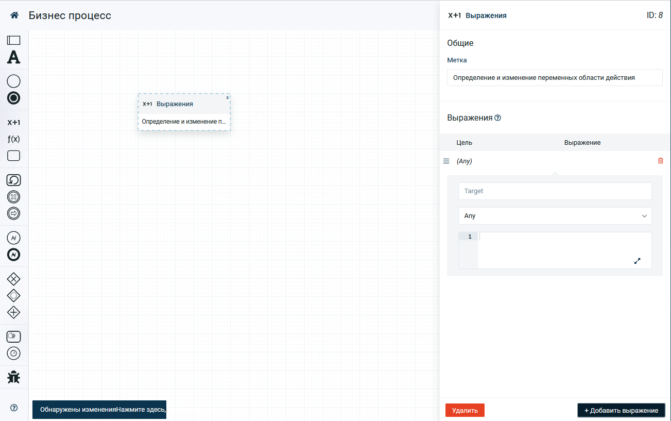Viewport: 671px width, 421px height.
Task: Add a rounded rectangle task element
Action: (14, 156)
